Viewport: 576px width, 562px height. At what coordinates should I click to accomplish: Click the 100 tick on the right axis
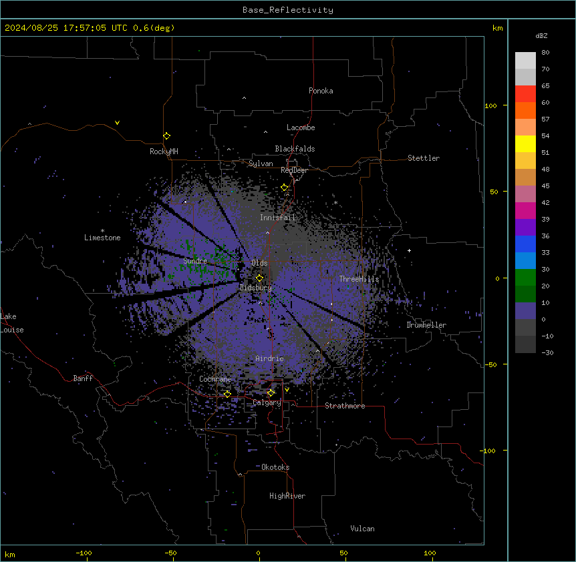(x=490, y=105)
